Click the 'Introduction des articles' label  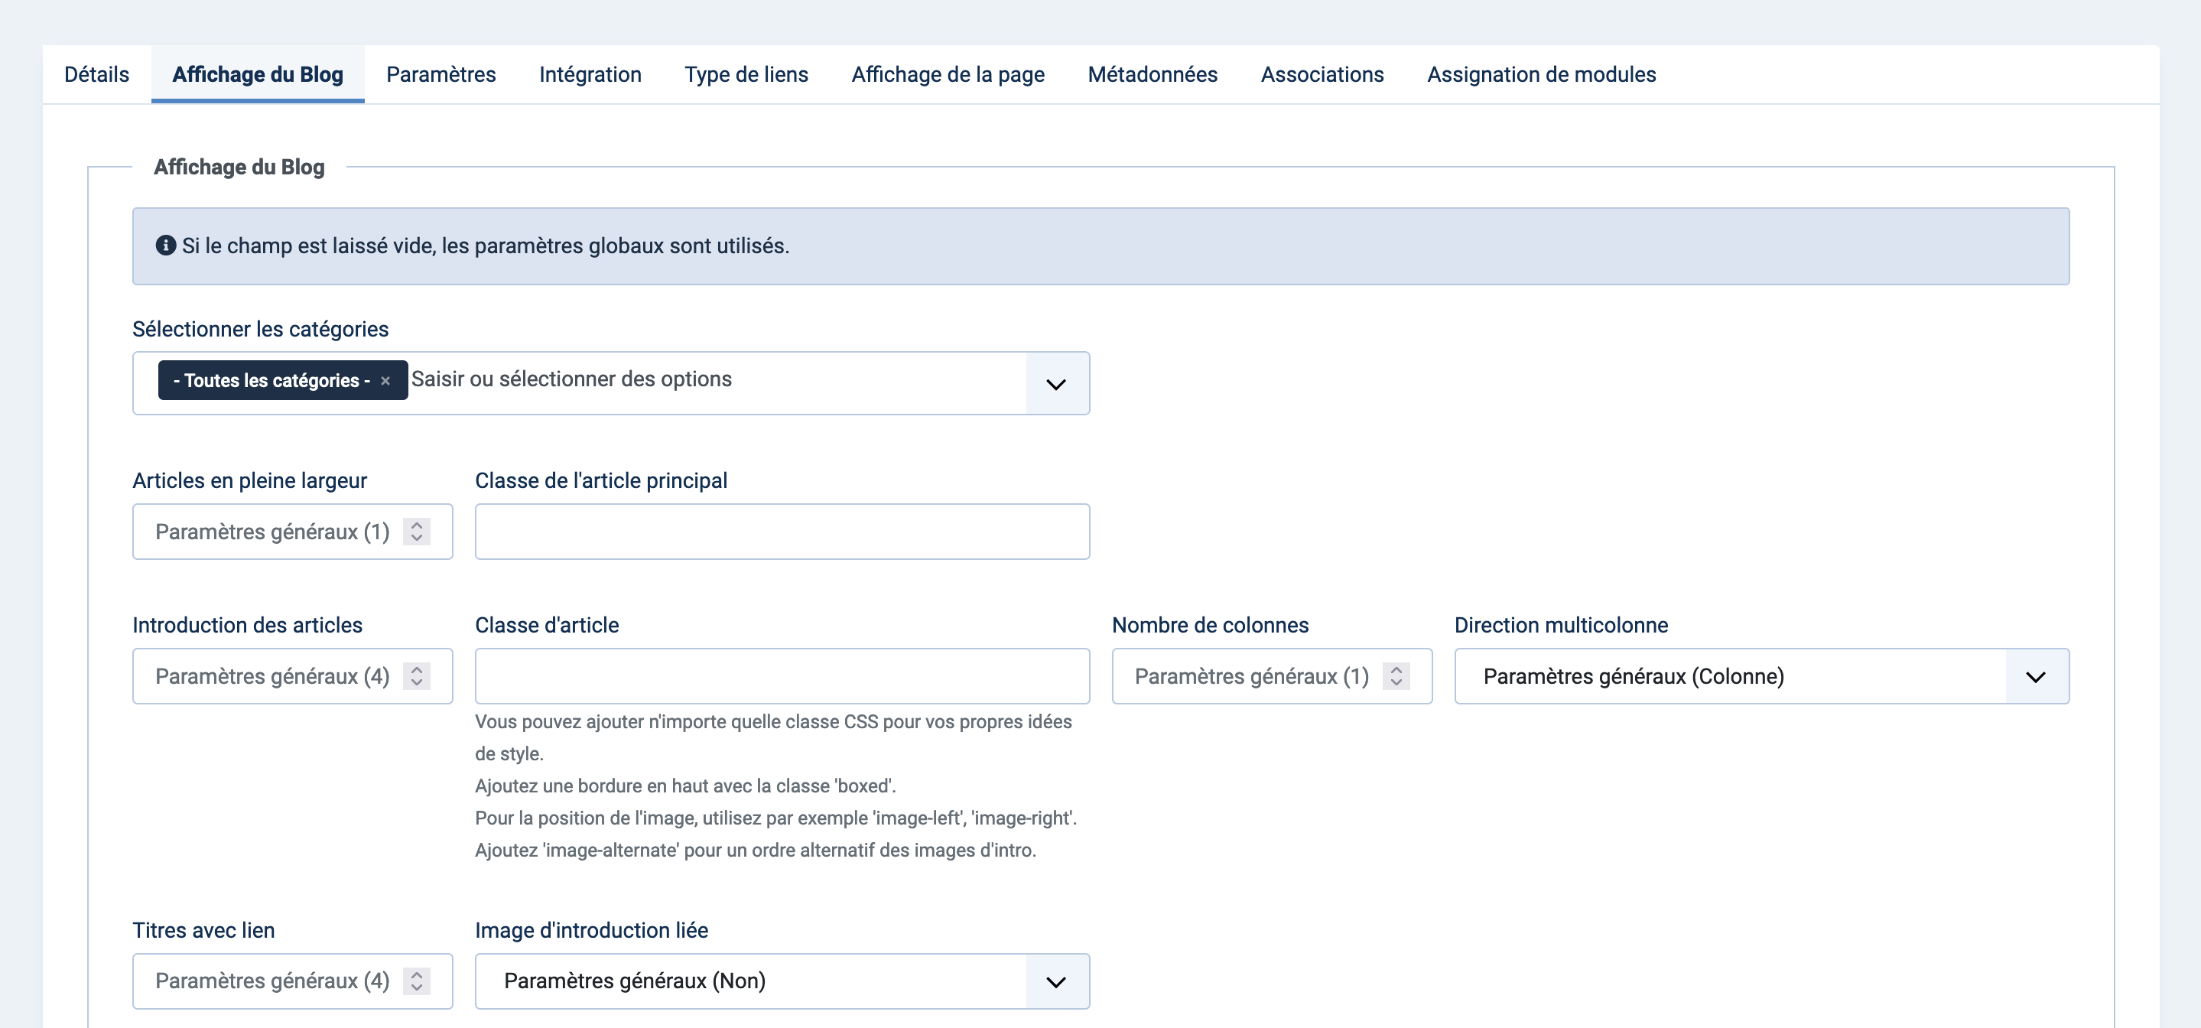248,625
